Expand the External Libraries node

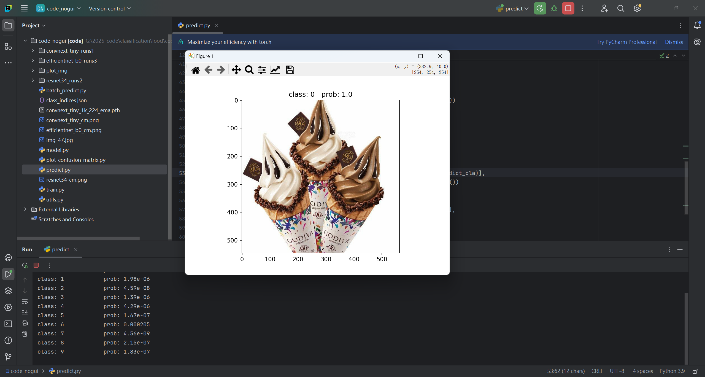click(25, 209)
